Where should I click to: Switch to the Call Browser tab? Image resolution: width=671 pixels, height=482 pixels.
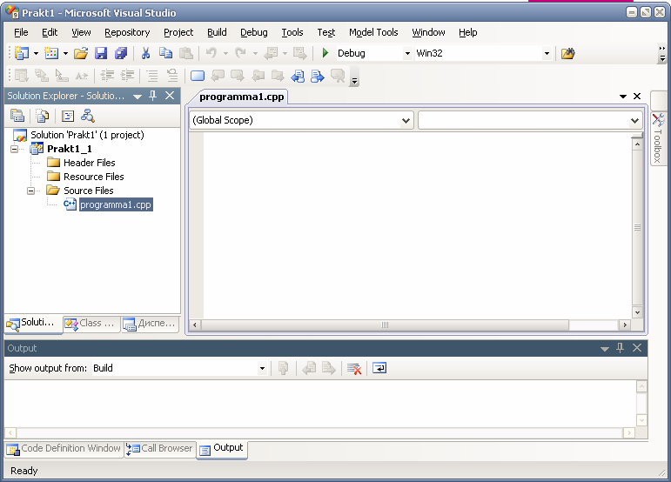pyautogui.click(x=160, y=449)
